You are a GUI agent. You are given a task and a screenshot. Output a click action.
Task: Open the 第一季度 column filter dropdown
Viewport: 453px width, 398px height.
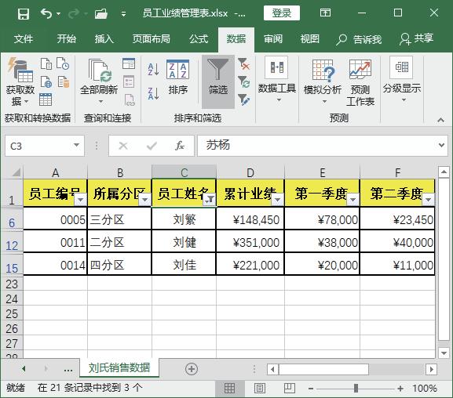tap(353, 199)
